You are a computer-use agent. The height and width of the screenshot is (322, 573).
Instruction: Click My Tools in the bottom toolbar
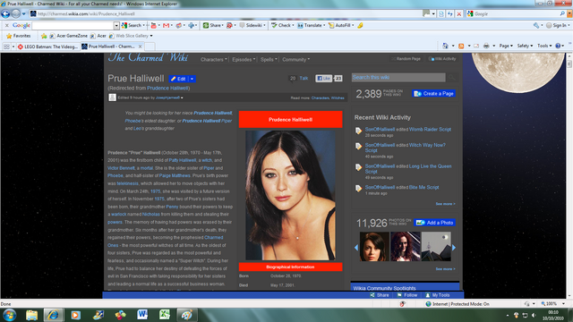tap(438, 295)
